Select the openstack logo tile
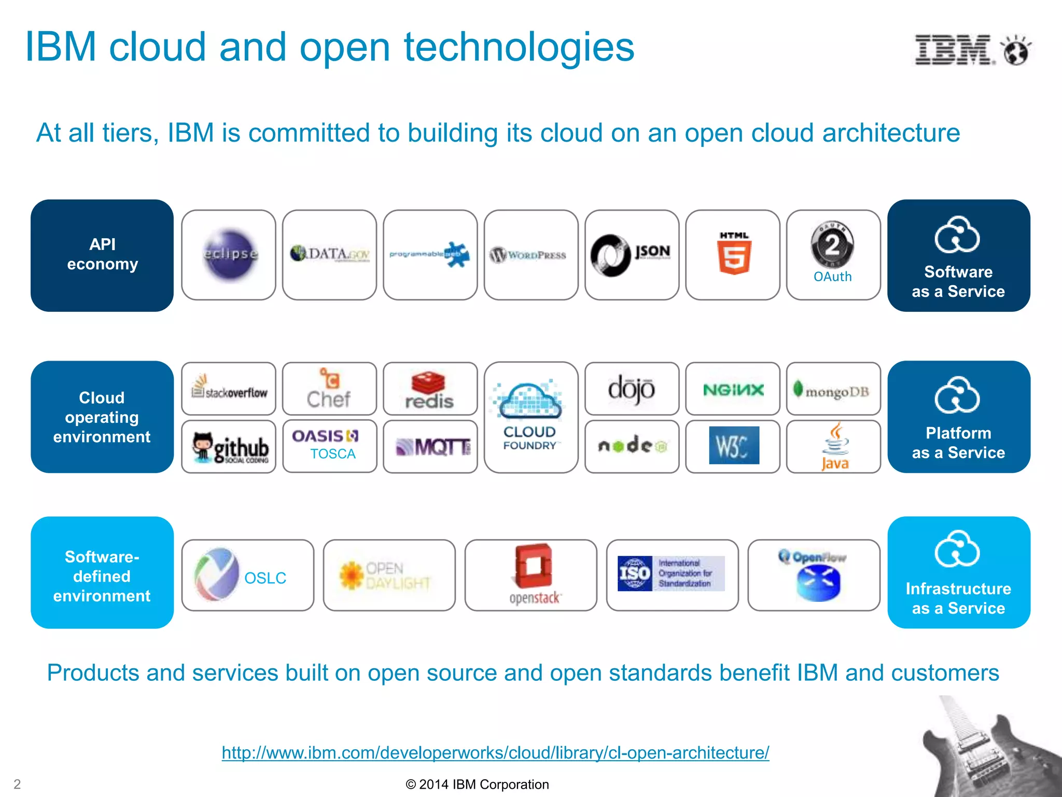This screenshot has width=1062, height=797. coord(530,575)
